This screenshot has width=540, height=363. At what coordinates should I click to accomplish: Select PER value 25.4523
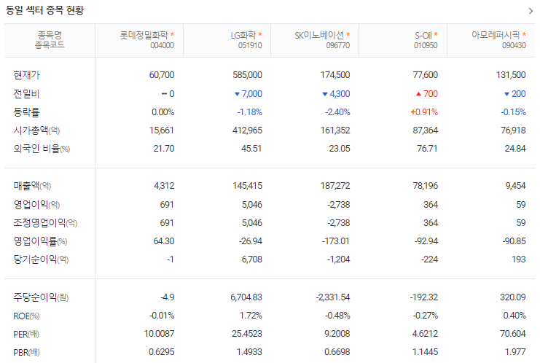(247, 334)
